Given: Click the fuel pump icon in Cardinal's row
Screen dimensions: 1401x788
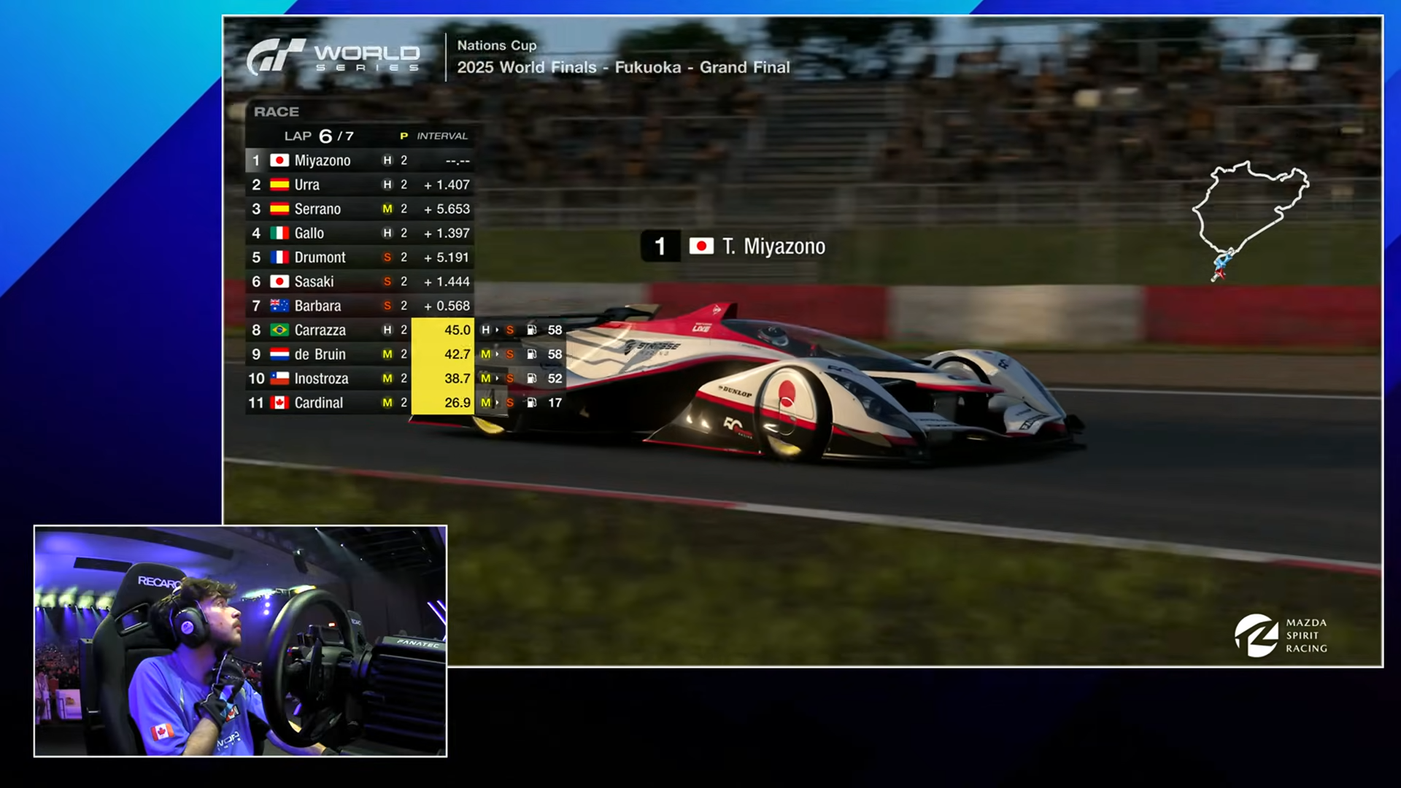Looking at the screenshot, I should (532, 403).
